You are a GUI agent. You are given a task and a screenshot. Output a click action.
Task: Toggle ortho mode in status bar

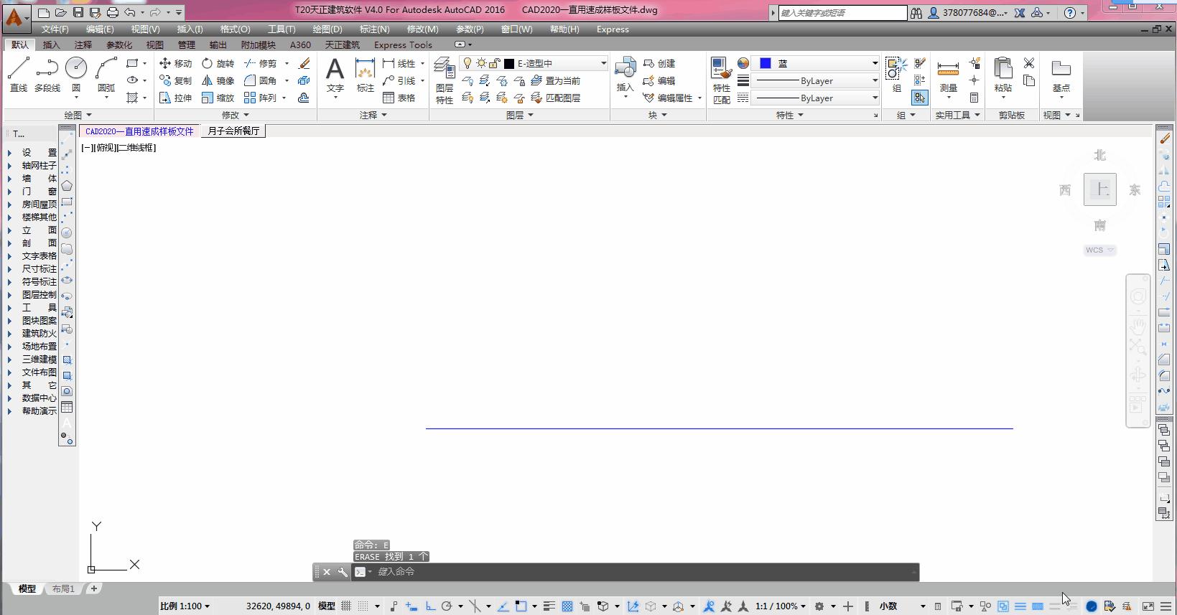(430, 606)
